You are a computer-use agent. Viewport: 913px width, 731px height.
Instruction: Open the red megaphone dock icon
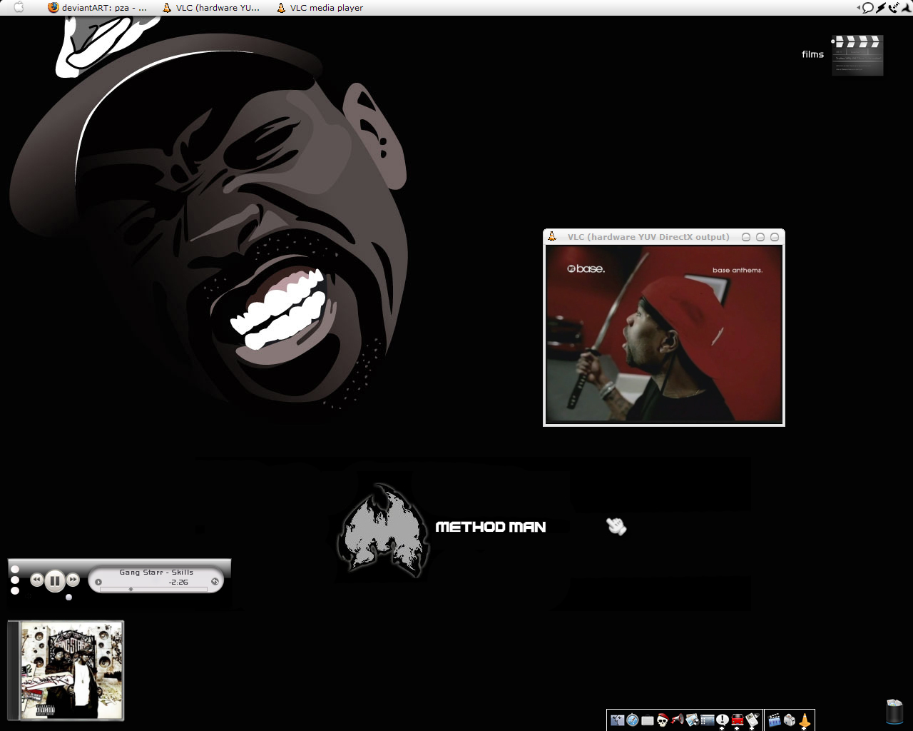click(678, 720)
